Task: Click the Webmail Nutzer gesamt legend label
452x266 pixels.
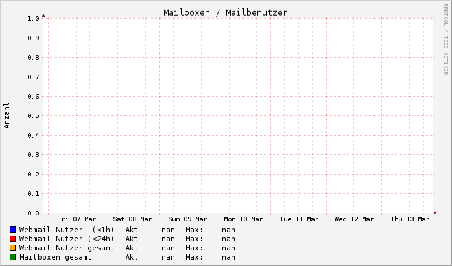Action: click(66, 248)
